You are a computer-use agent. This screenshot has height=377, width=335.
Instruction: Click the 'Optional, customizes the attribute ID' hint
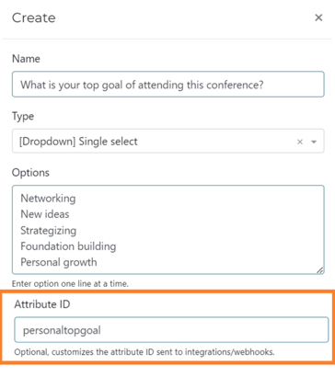144,352
